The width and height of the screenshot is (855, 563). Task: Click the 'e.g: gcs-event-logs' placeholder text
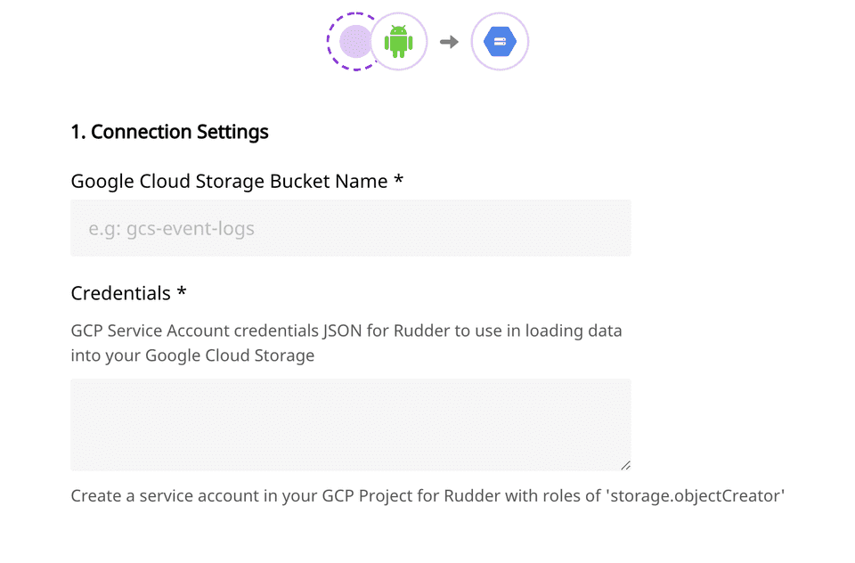click(x=171, y=229)
